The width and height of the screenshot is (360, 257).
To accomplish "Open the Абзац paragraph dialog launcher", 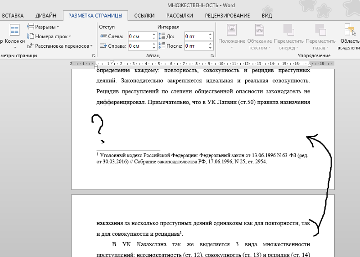I will click(x=211, y=56).
